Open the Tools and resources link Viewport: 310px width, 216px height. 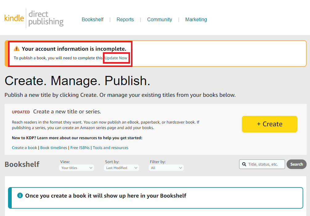111,147
